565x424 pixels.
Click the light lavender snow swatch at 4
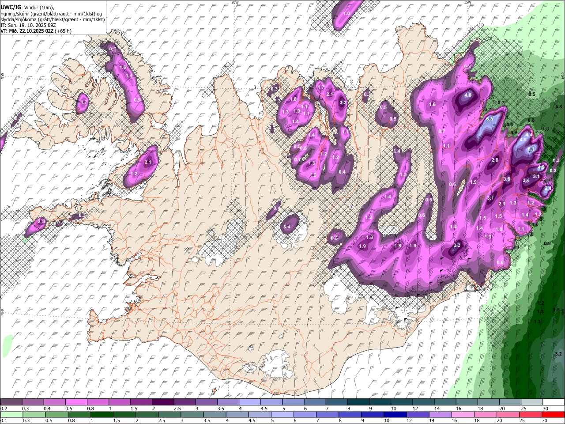249,401
